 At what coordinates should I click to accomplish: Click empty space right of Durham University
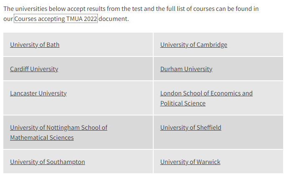click(x=248, y=69)
